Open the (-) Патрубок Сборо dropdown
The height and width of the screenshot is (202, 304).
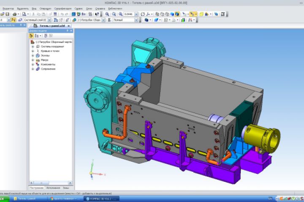coord(103,20)
